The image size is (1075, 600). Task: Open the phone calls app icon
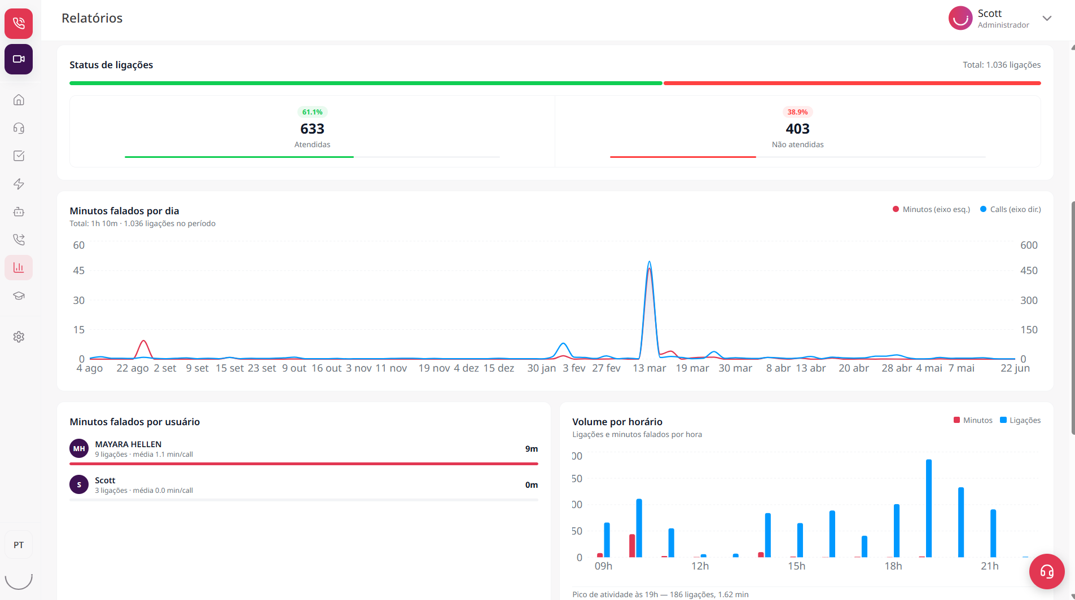point(19,23)
